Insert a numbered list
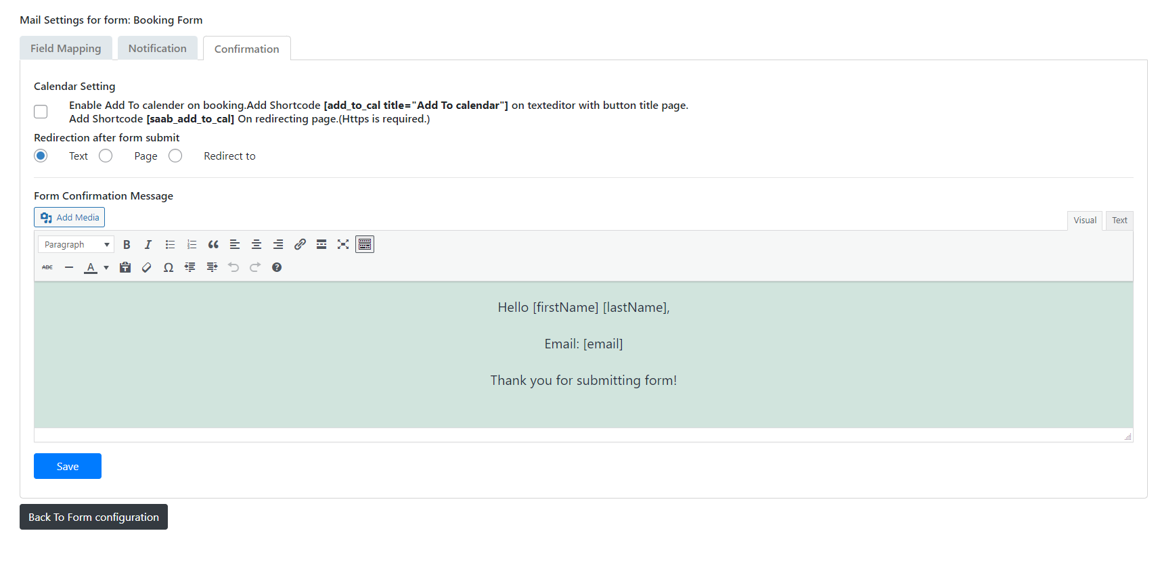The height and width of the screenshot is (577, 1160). [192, 245]
